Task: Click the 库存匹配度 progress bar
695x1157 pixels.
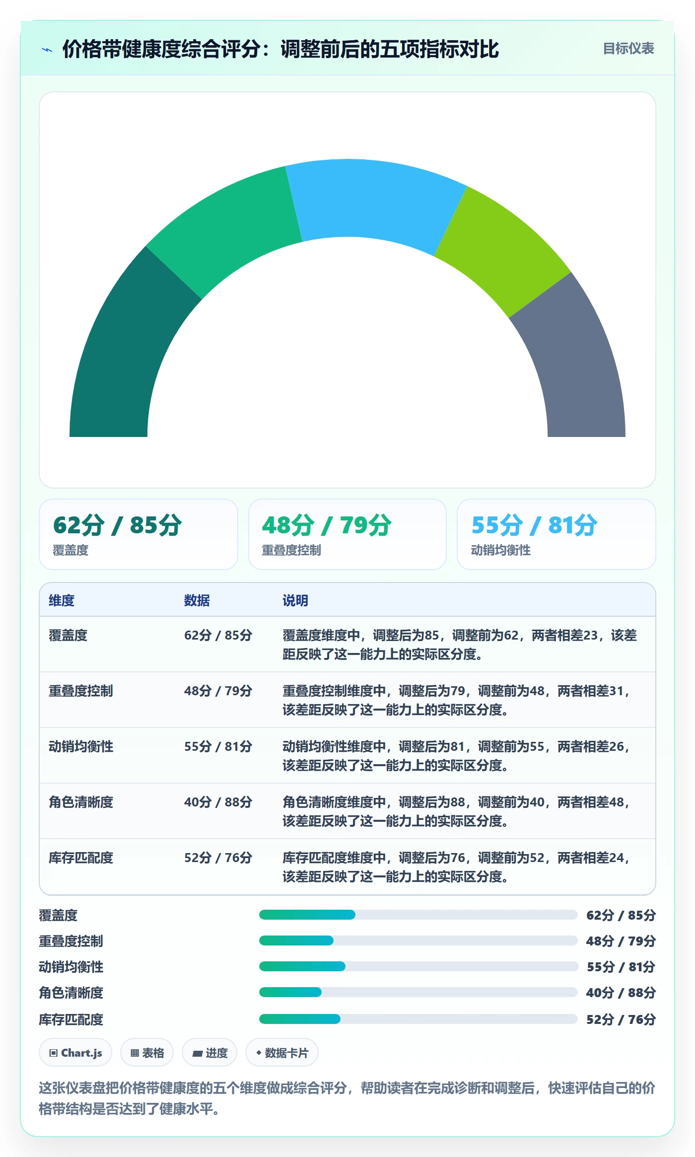Action: coord(418,1019)
